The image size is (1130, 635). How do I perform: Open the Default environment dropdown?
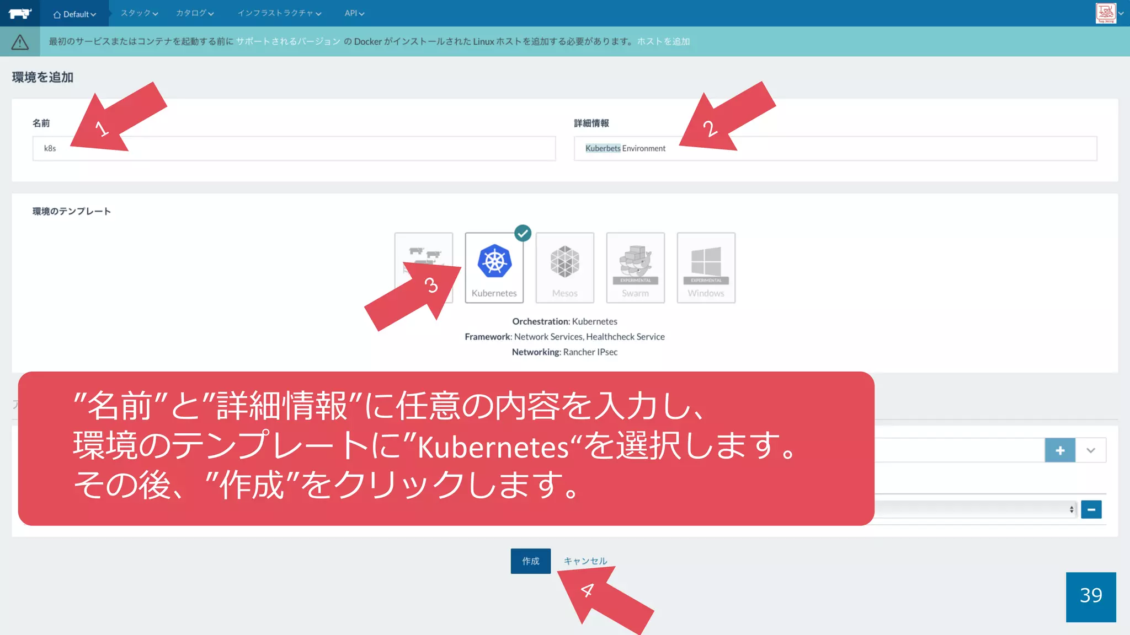pos(74,14)
